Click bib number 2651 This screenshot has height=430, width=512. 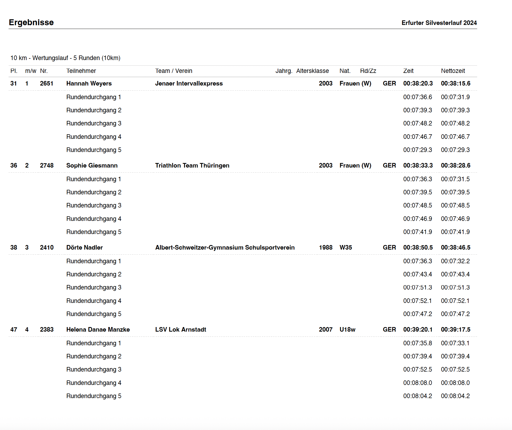click(46, 83)
